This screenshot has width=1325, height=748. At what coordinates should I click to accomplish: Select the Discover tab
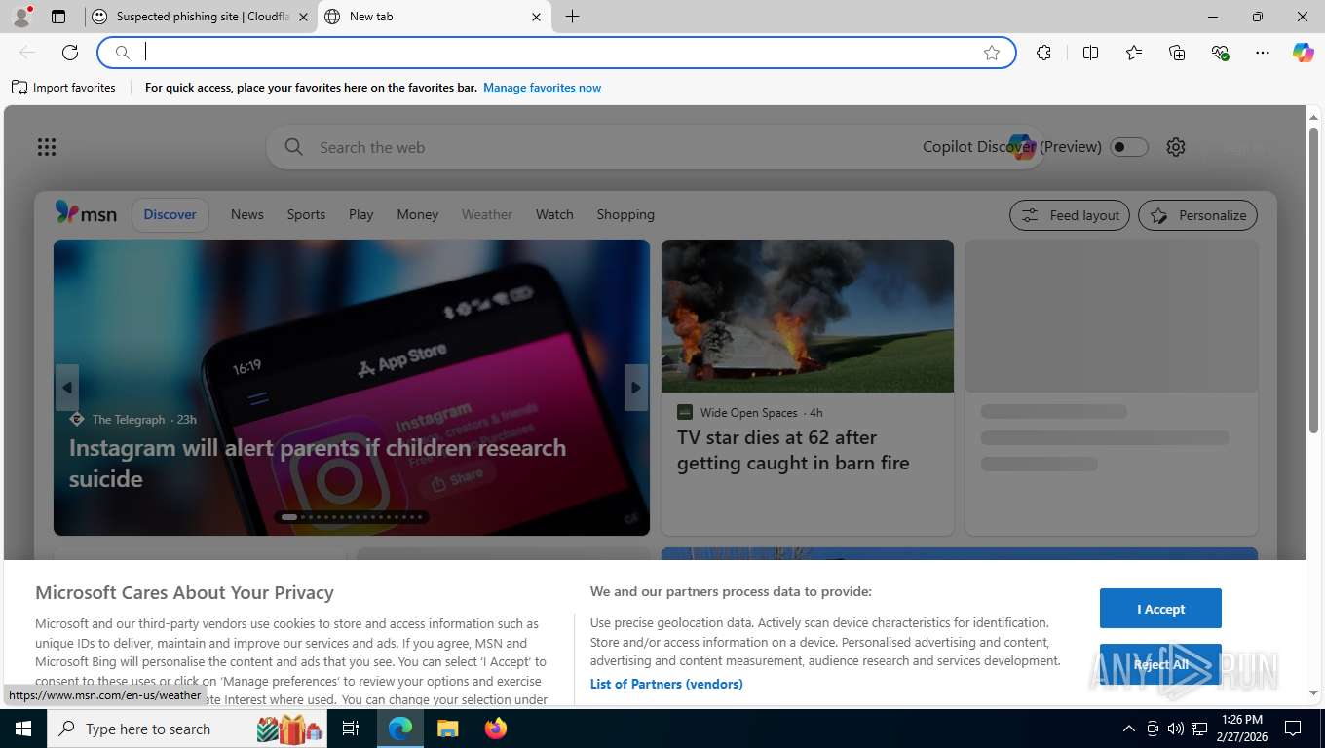tap(170, 214)
